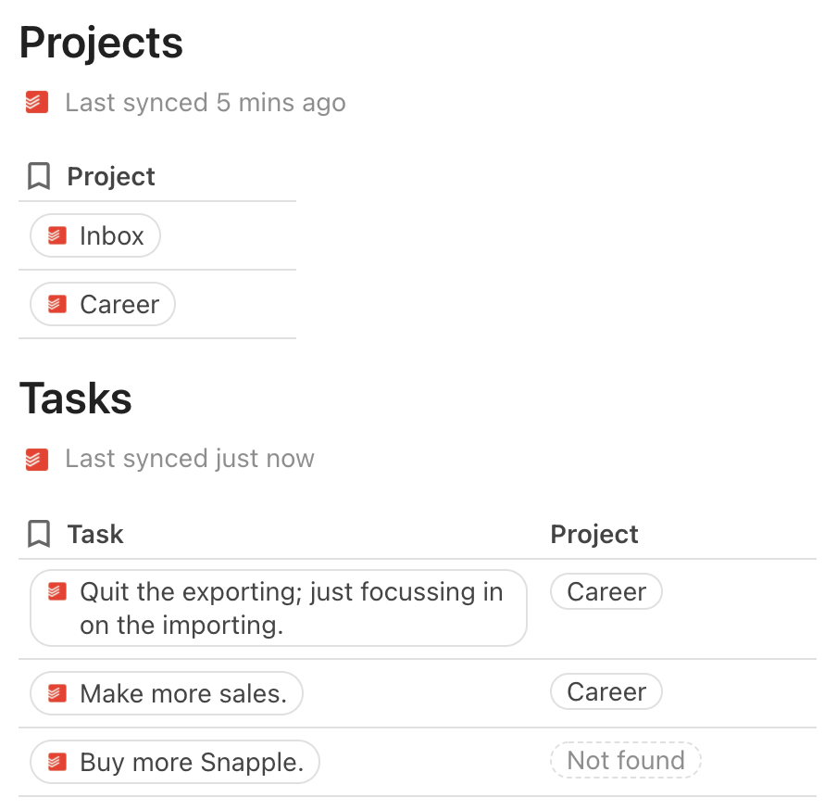Click the Todoist icon on the Quit exporting task
837x810 pixels.
(56, 592)
